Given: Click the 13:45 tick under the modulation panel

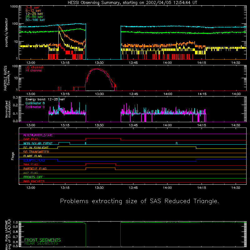Looking at the screenshot, I should 133,125.
